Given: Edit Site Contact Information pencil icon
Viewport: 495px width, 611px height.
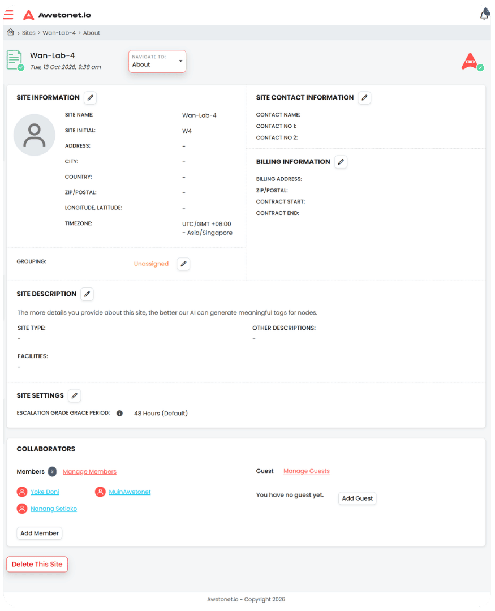Looking at the screenshot, I should click(364, 97).
